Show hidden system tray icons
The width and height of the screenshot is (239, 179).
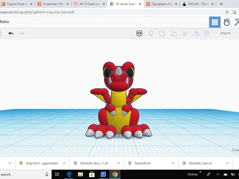coord(218,175)
